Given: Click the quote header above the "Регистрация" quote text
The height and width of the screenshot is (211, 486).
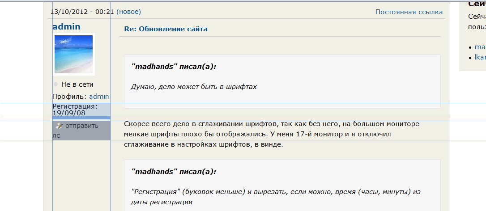Looking at the screenshot, I should coord(174,172).
